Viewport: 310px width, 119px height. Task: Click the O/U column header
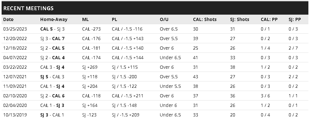(x=164, y=19)
